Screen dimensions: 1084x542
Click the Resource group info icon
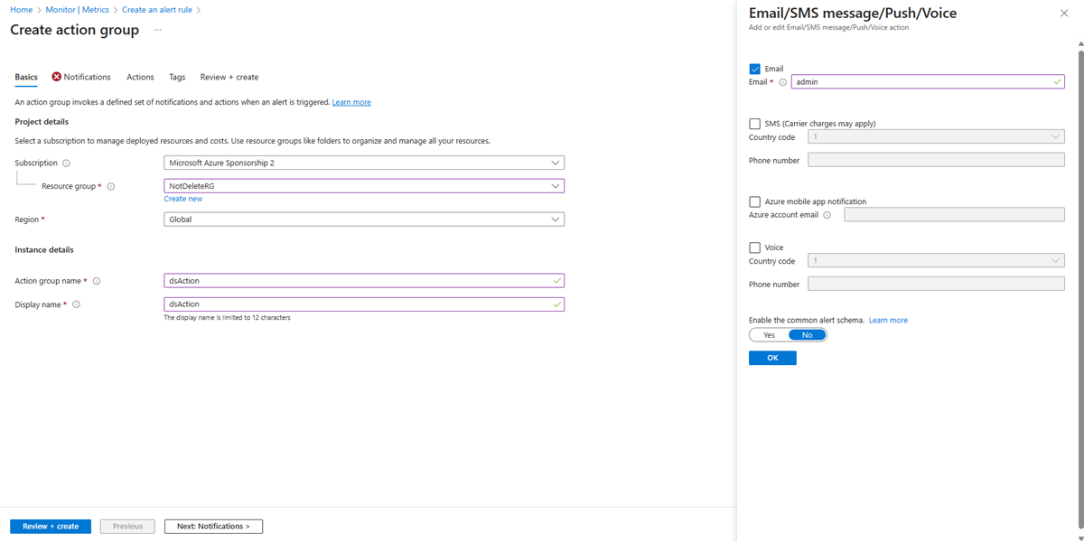[x=111, y=187]
